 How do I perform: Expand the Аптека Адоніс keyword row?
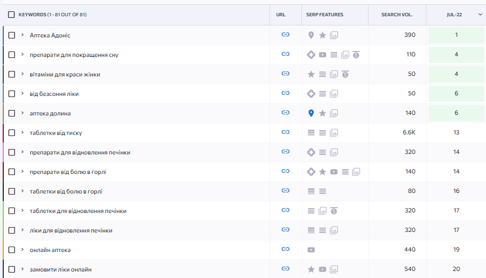pyautogui.click(x=22, y=35)
